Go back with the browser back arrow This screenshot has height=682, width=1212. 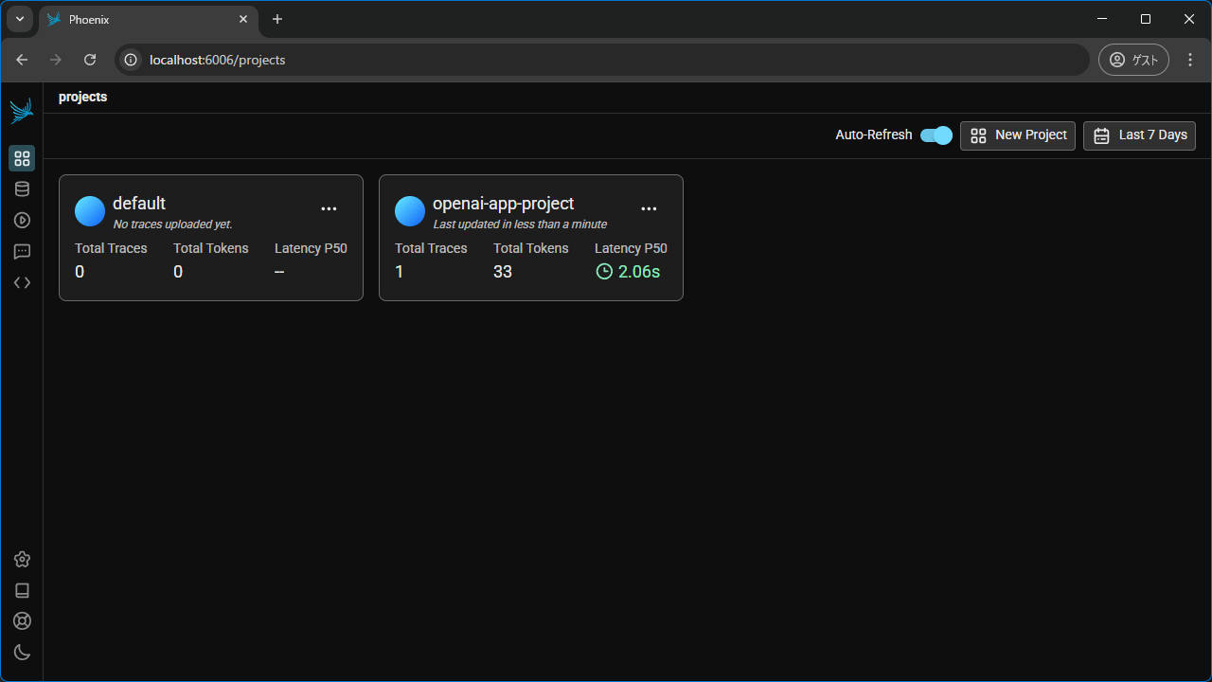22,60
